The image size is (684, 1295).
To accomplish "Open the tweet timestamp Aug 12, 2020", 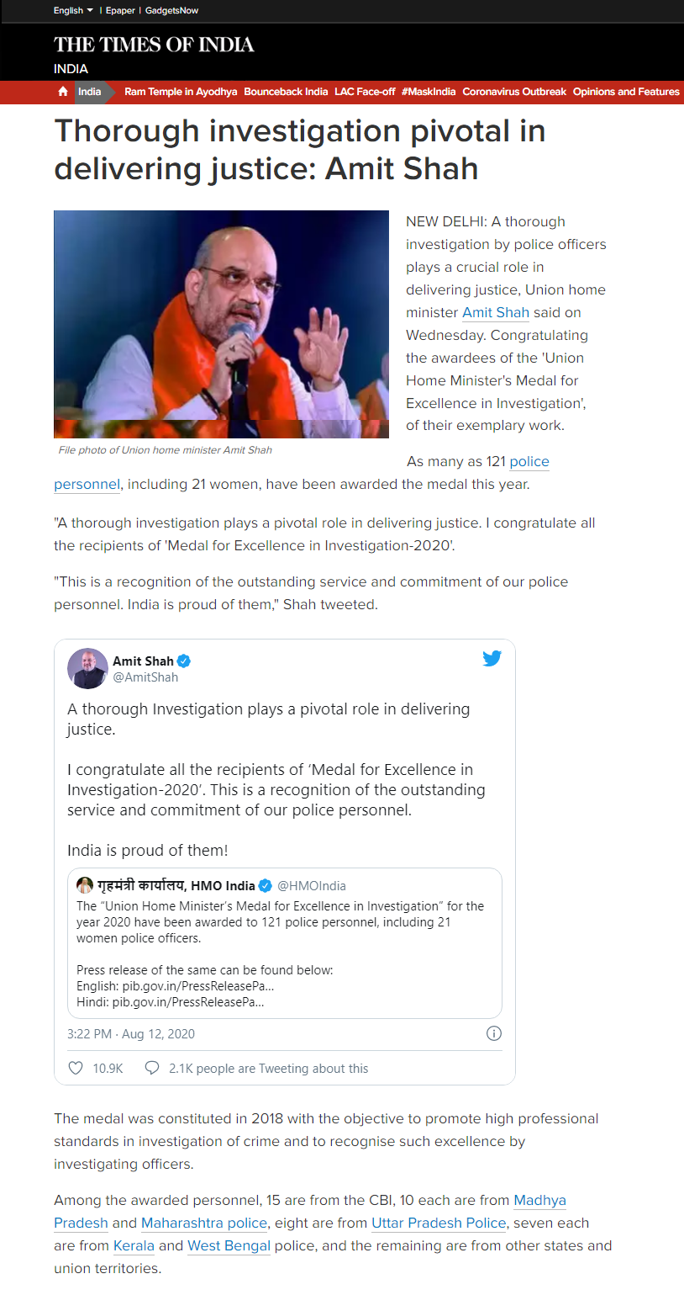I will pos(130,1033).
